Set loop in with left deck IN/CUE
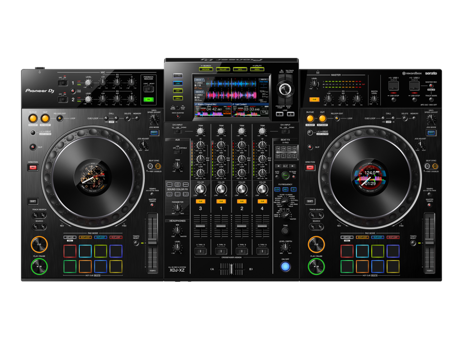 pos(33,118)
